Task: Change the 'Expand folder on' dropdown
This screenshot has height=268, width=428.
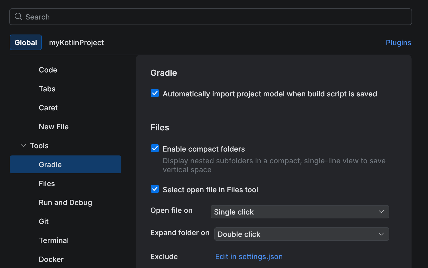Action: coord(301,234)
